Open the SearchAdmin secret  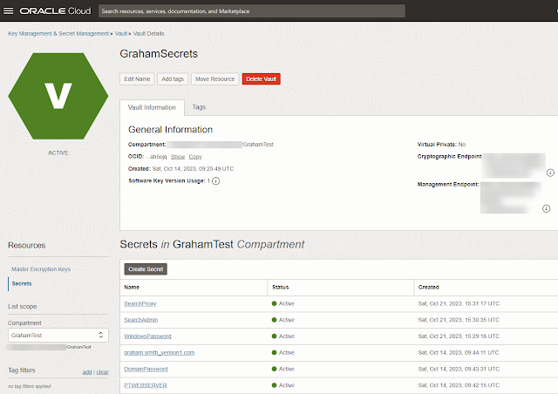(141, 320)
